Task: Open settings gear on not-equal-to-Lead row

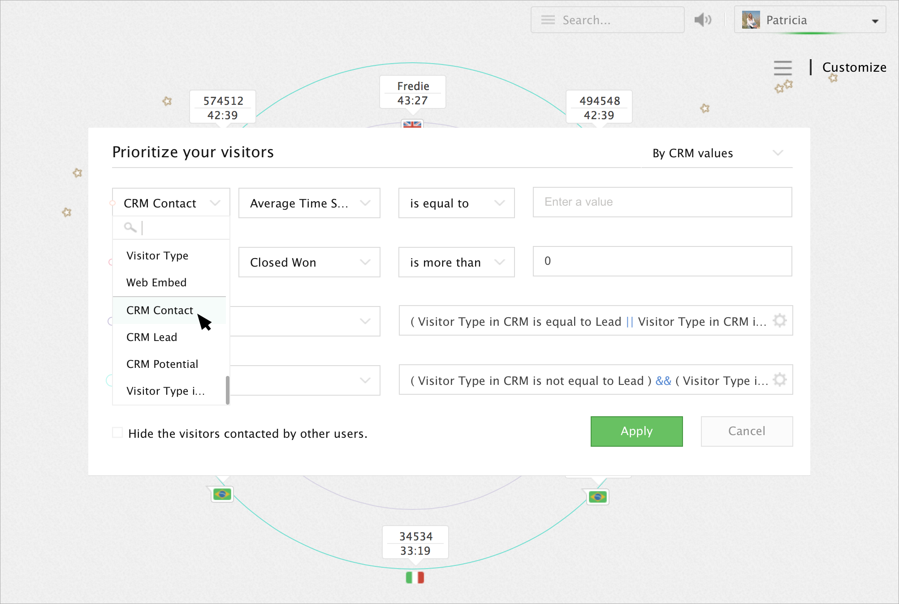Action: (780, 380)
